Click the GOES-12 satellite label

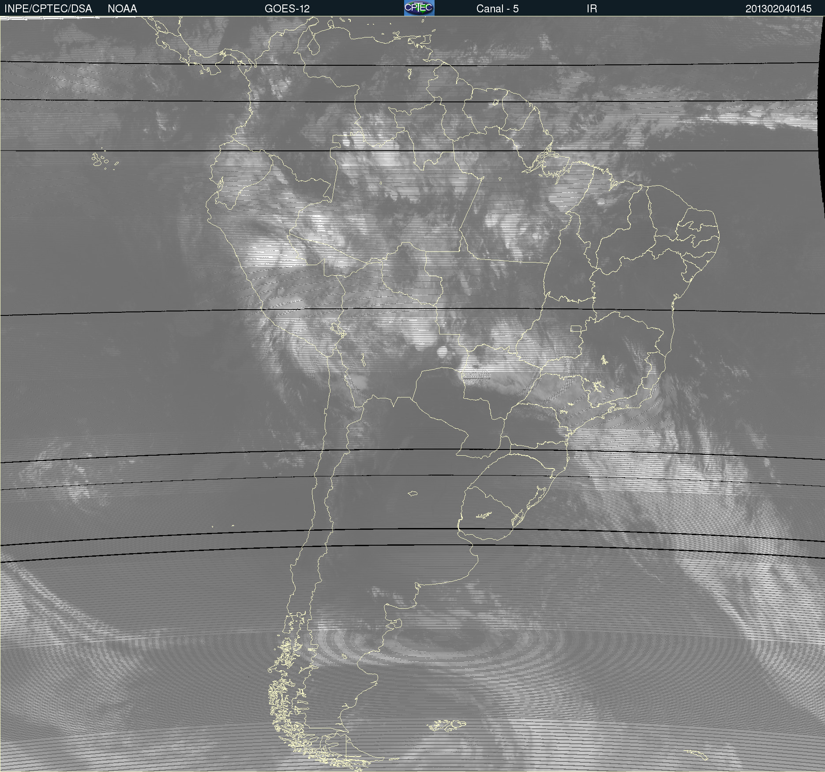click(x=287, y=9)
